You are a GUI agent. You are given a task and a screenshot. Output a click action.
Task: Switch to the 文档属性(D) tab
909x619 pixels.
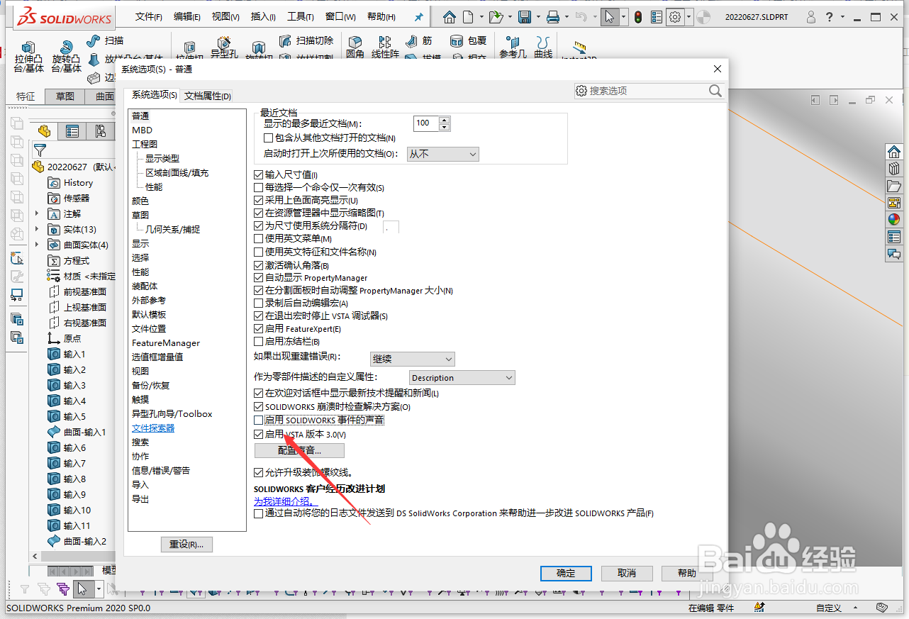click(208, 96)
